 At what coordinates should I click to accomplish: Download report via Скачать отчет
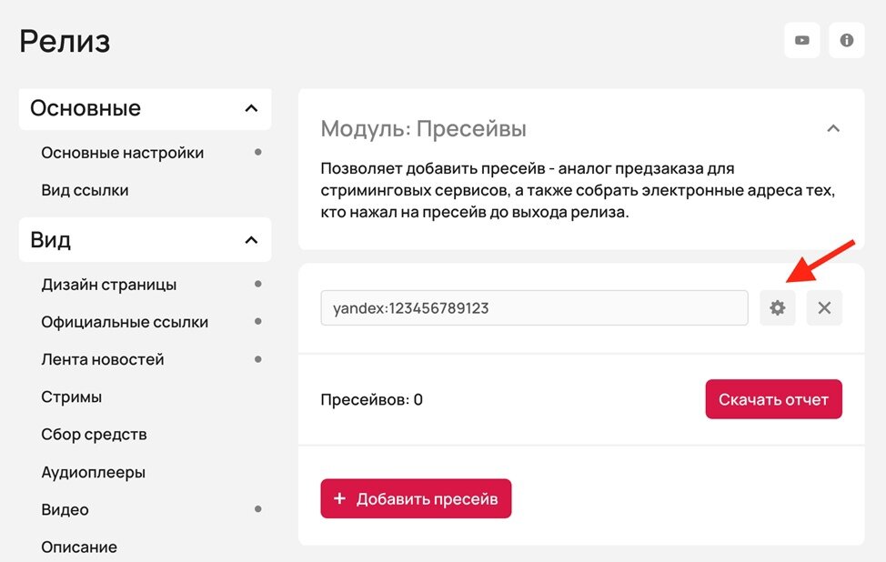pyautogui.click(x=773, y=399)
